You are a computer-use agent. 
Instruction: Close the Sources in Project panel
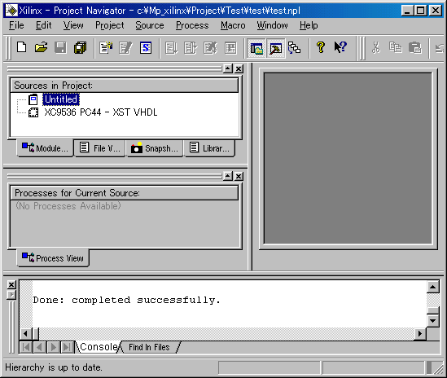coord(239,68)
